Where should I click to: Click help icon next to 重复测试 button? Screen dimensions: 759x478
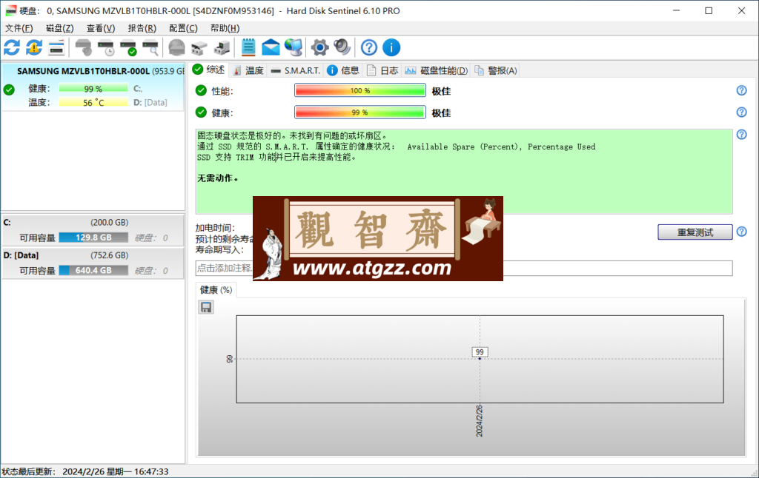coord(741,232)
